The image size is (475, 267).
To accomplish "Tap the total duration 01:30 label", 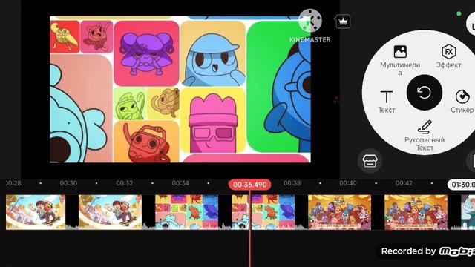I will [x=462, y=185].
